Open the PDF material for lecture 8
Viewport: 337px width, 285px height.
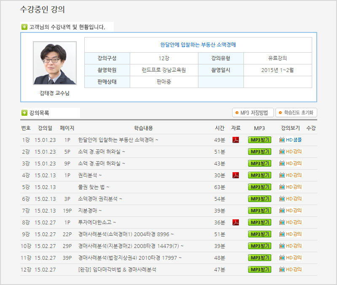[236, 222]
